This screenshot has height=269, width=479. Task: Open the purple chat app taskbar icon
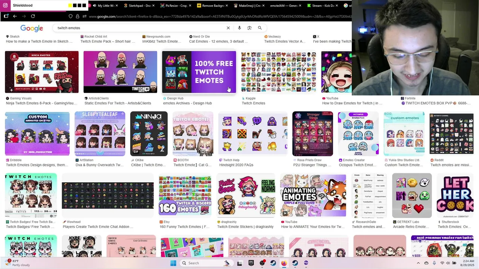[306, 263]
